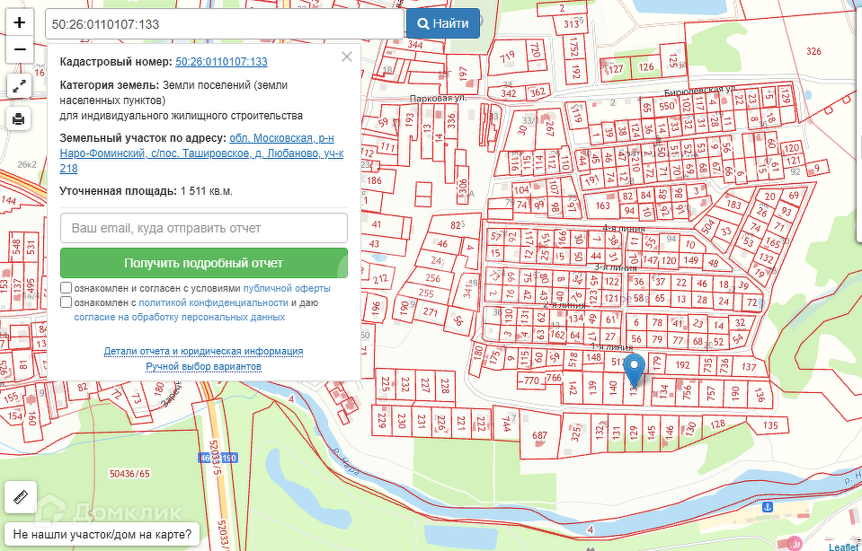
Task: Click parcel 186 on the map
Action: click(x=374, y=180)
